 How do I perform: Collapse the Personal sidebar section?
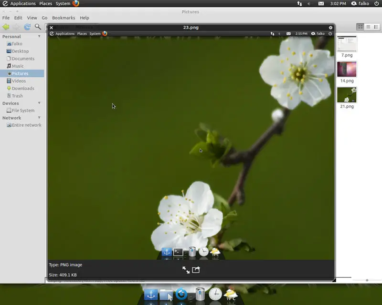point(39,36)
